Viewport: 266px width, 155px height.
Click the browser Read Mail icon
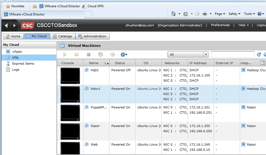click(197, 14)
